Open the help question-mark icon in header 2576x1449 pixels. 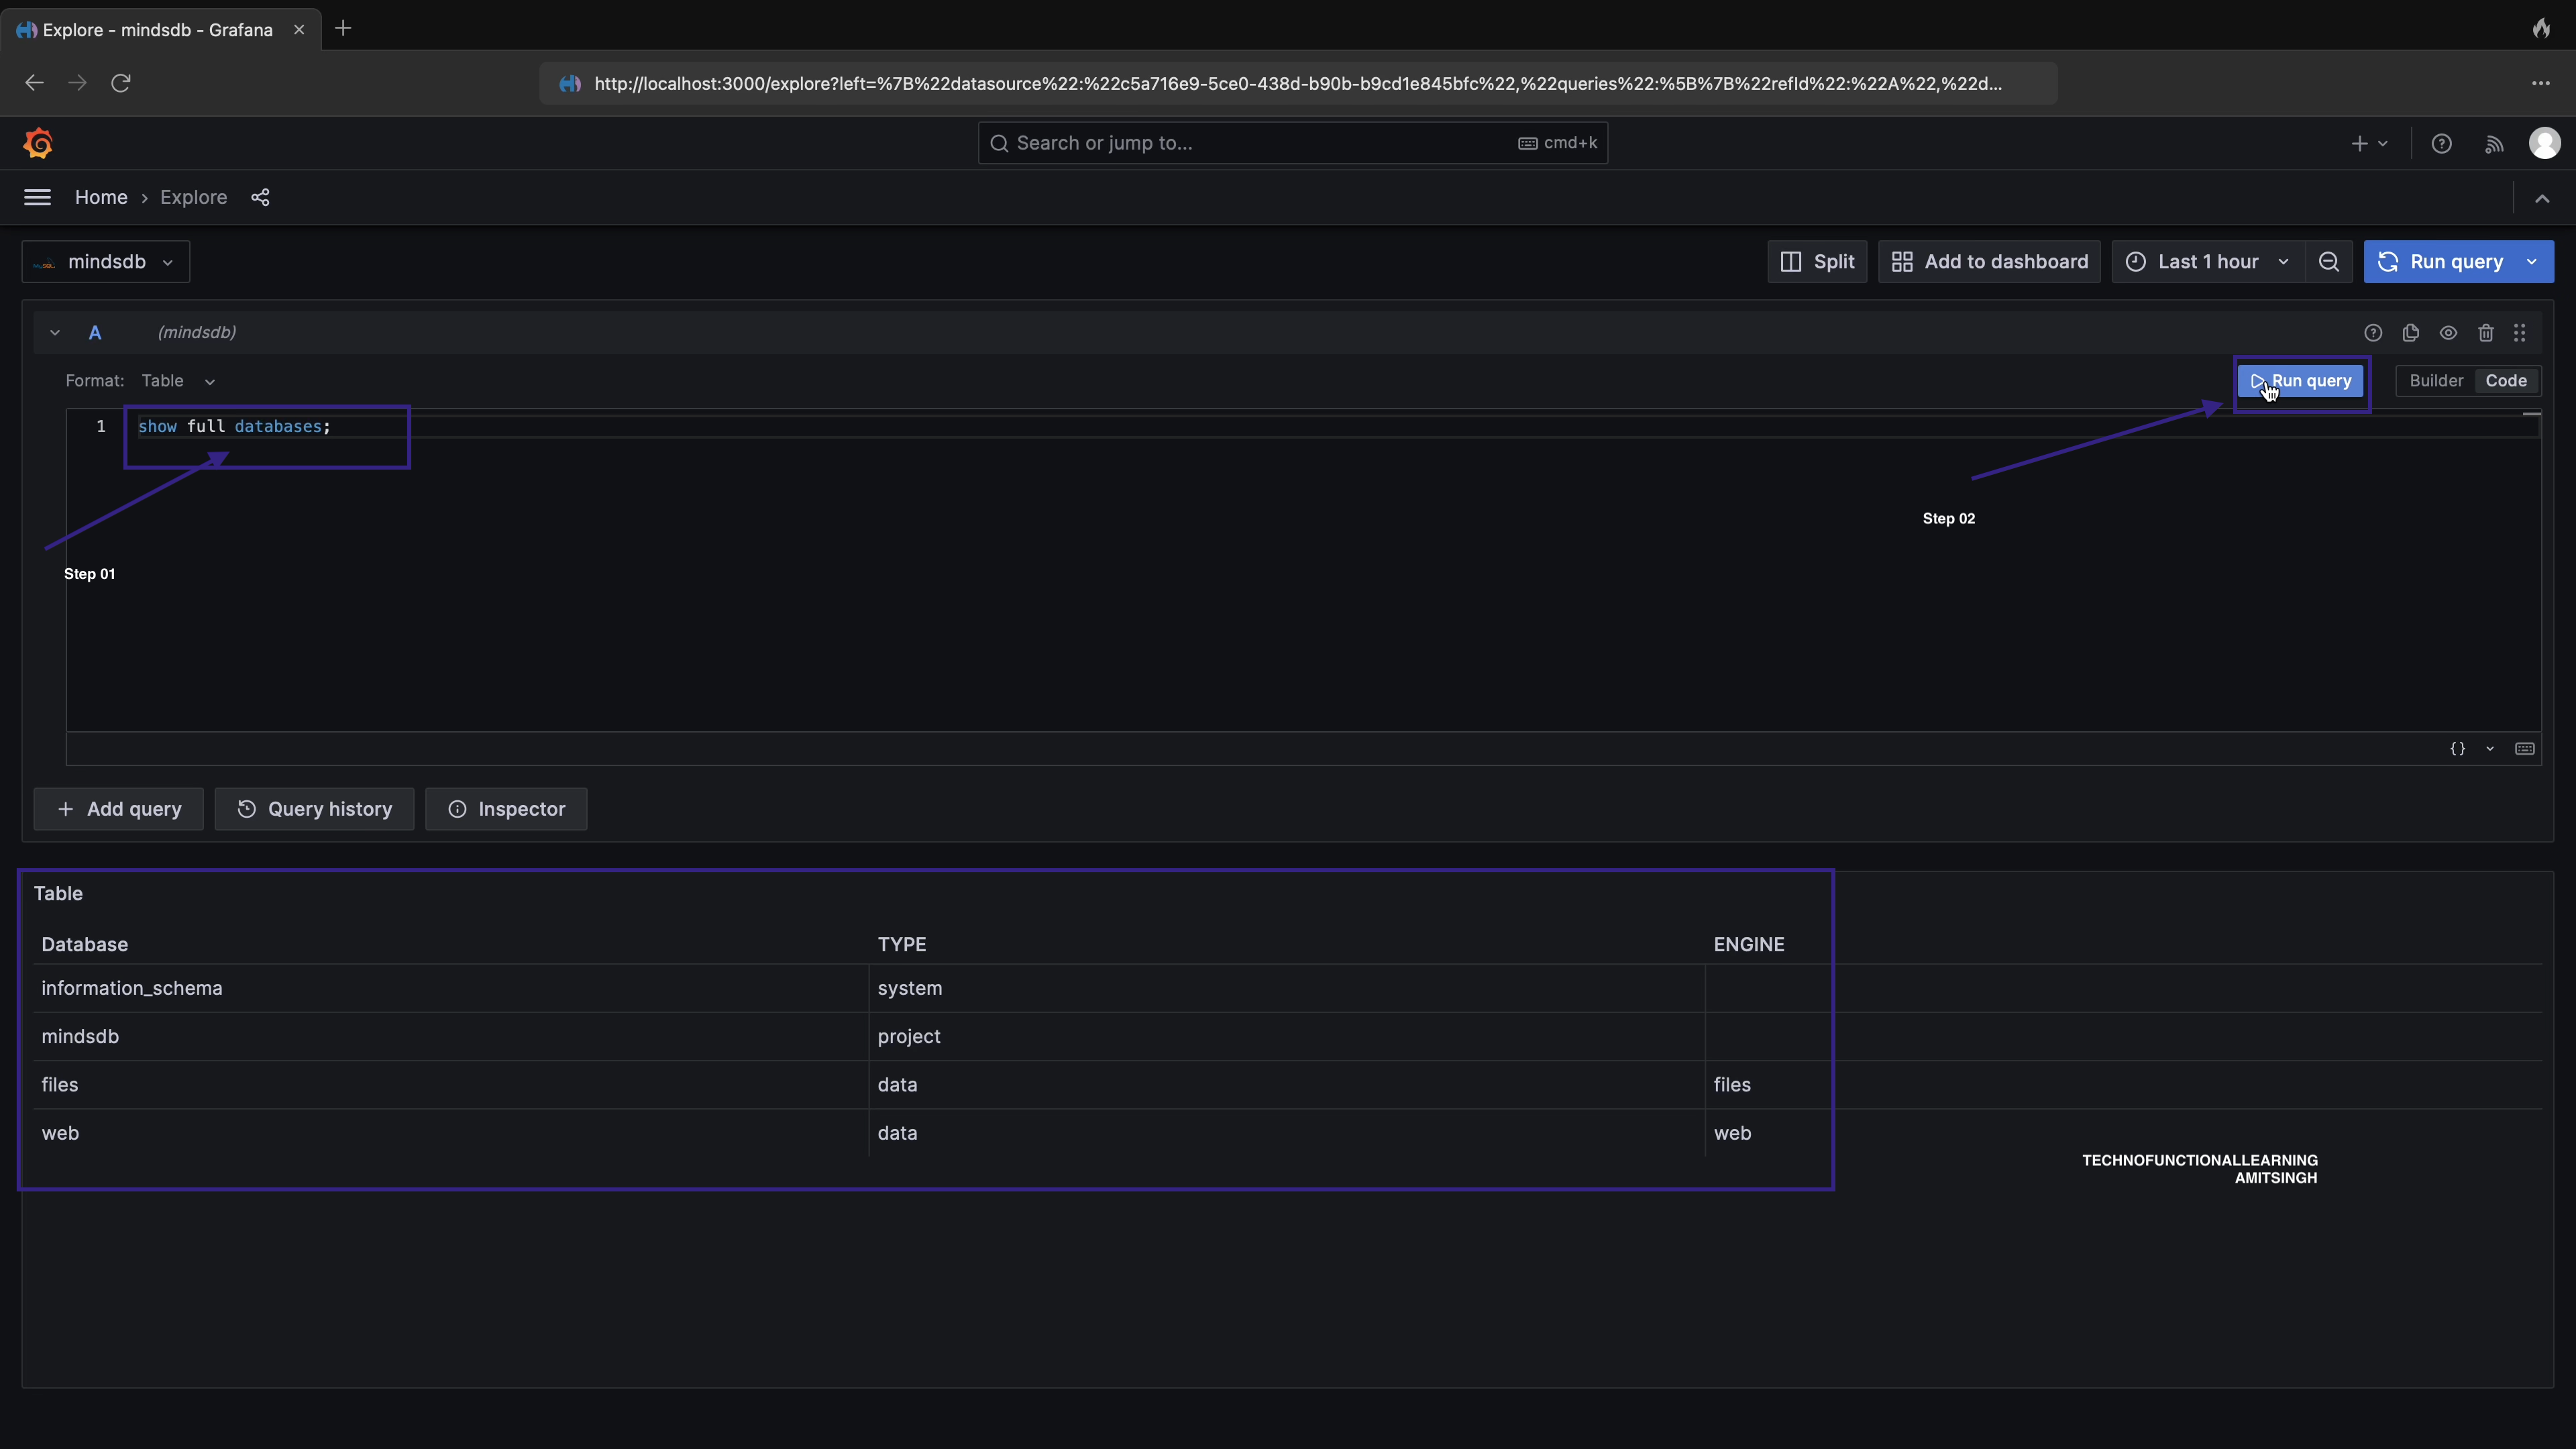2441,144
